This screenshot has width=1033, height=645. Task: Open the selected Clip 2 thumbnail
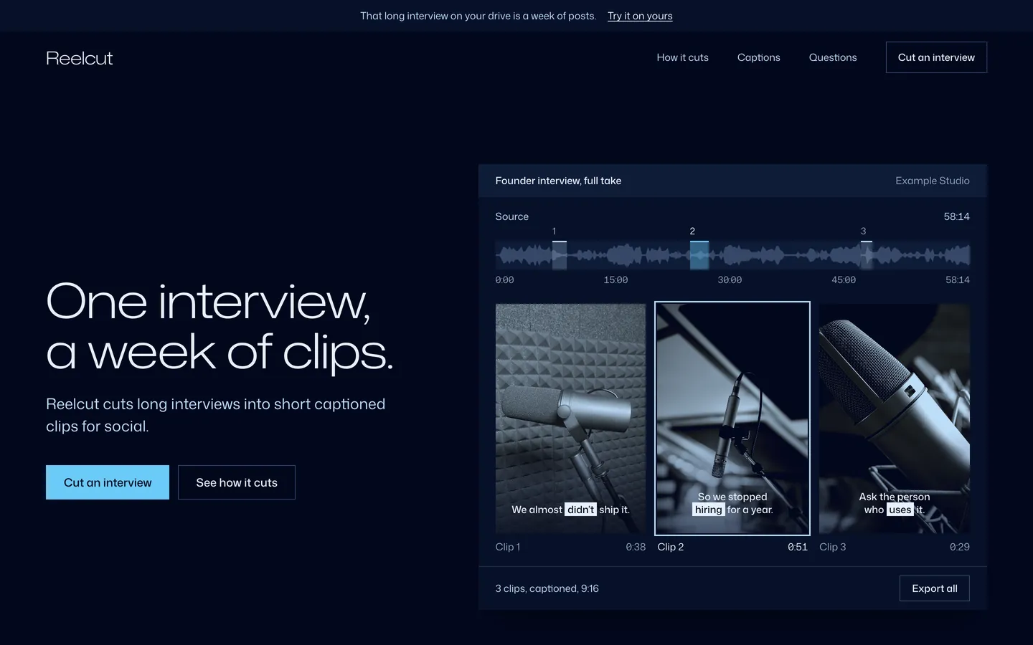[x=732, y=419]
